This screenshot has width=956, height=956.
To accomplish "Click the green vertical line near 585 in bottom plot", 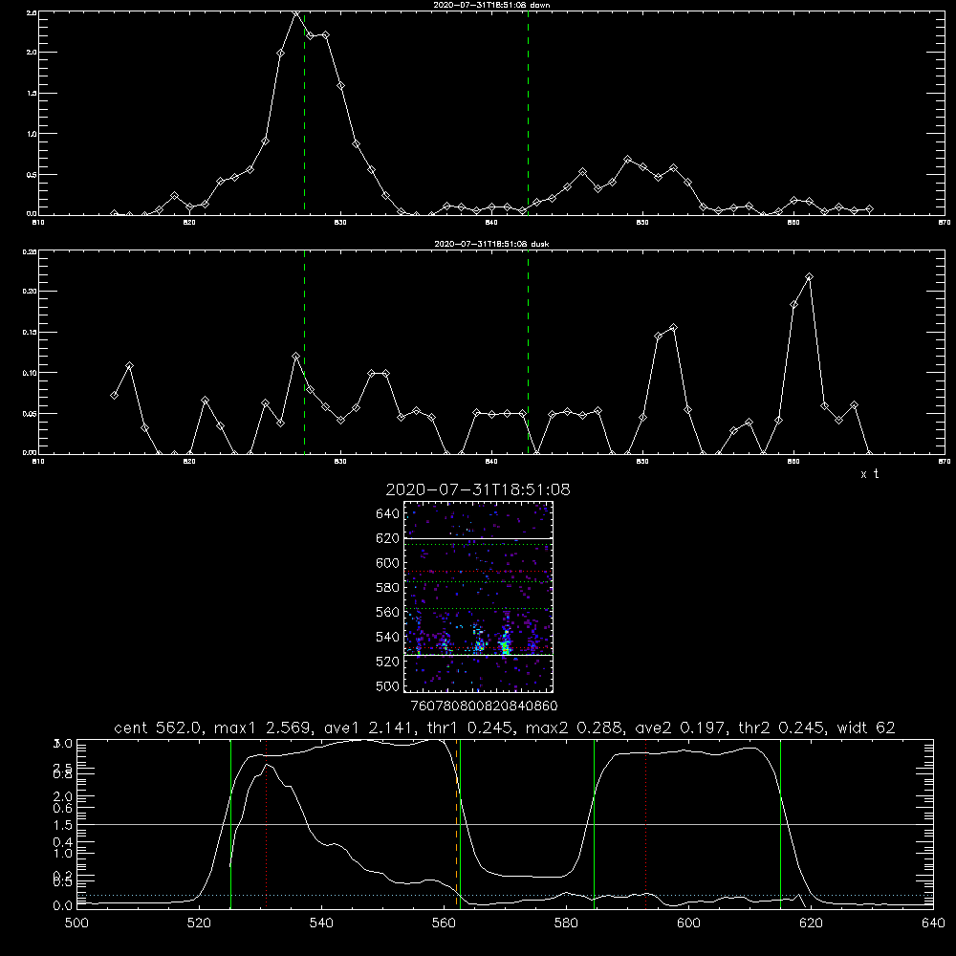I will [594, 824].
